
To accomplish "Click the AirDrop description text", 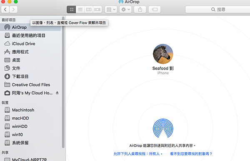I will tap(162, 146).
